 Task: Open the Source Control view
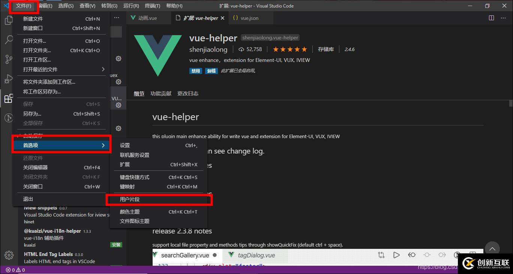pyautogui.click(x=9, y=59)
